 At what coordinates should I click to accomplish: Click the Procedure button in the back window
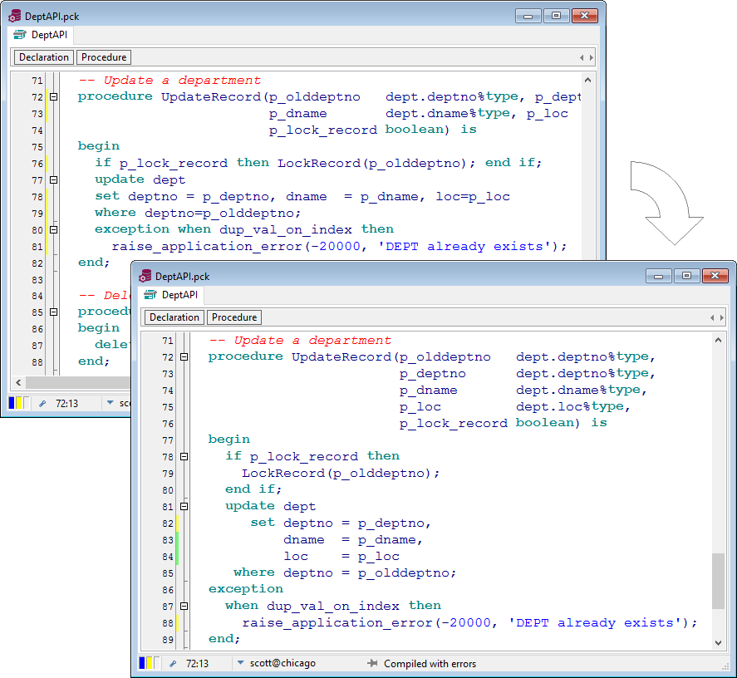(x=104, y=57)
